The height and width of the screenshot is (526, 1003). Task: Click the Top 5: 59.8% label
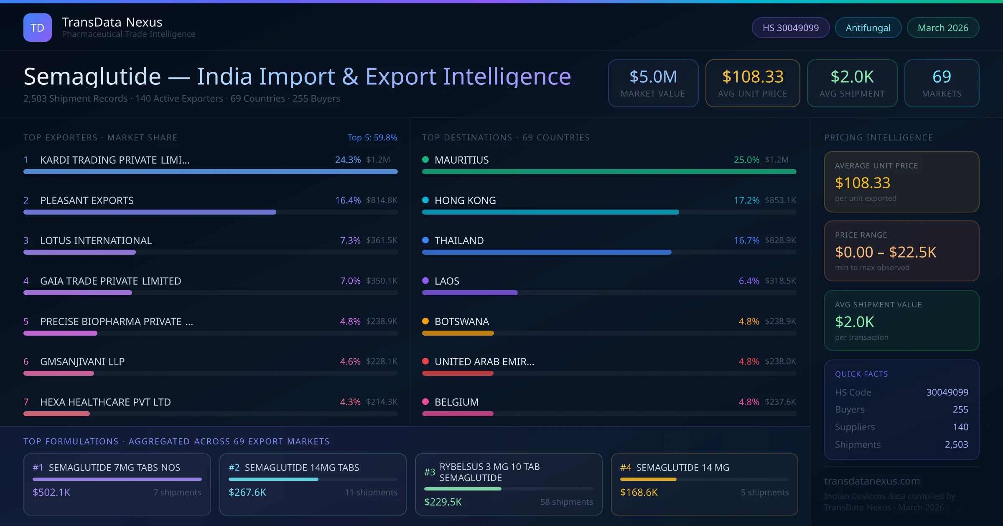coord(372,137)
